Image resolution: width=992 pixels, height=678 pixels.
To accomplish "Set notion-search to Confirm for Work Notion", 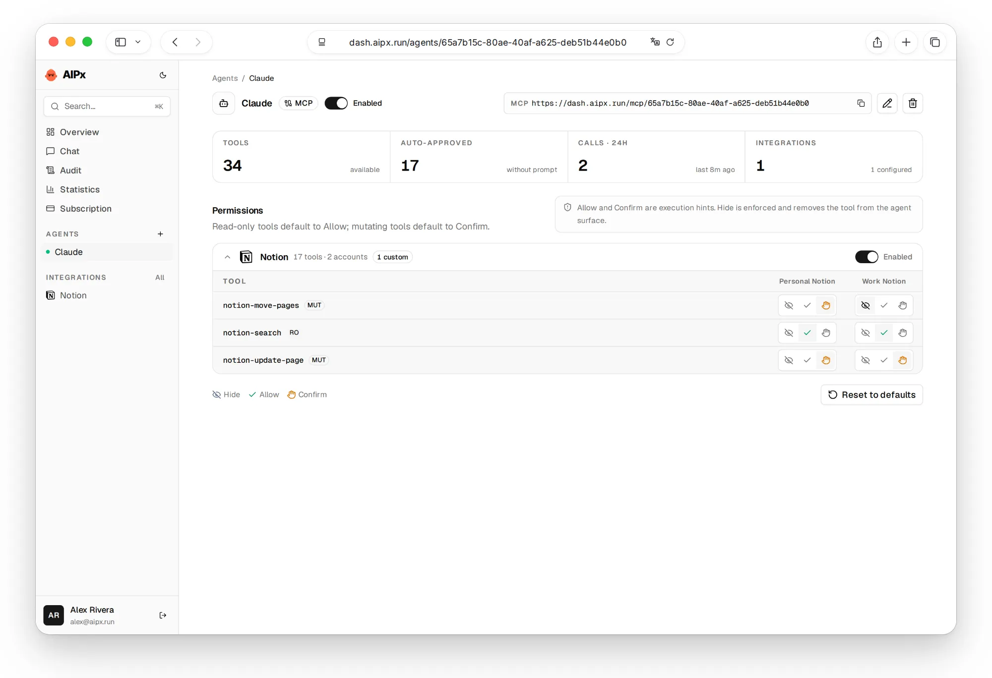I will pos(903,333).
